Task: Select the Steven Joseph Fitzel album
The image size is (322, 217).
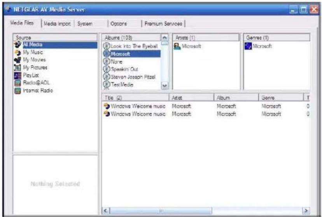Action: pos(133,77)
